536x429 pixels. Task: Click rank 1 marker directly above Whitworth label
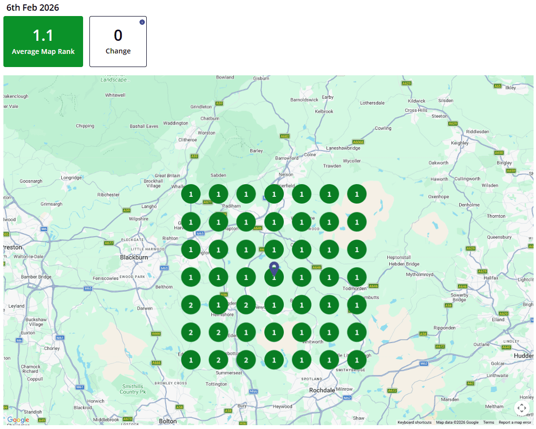tap(302, 333)
